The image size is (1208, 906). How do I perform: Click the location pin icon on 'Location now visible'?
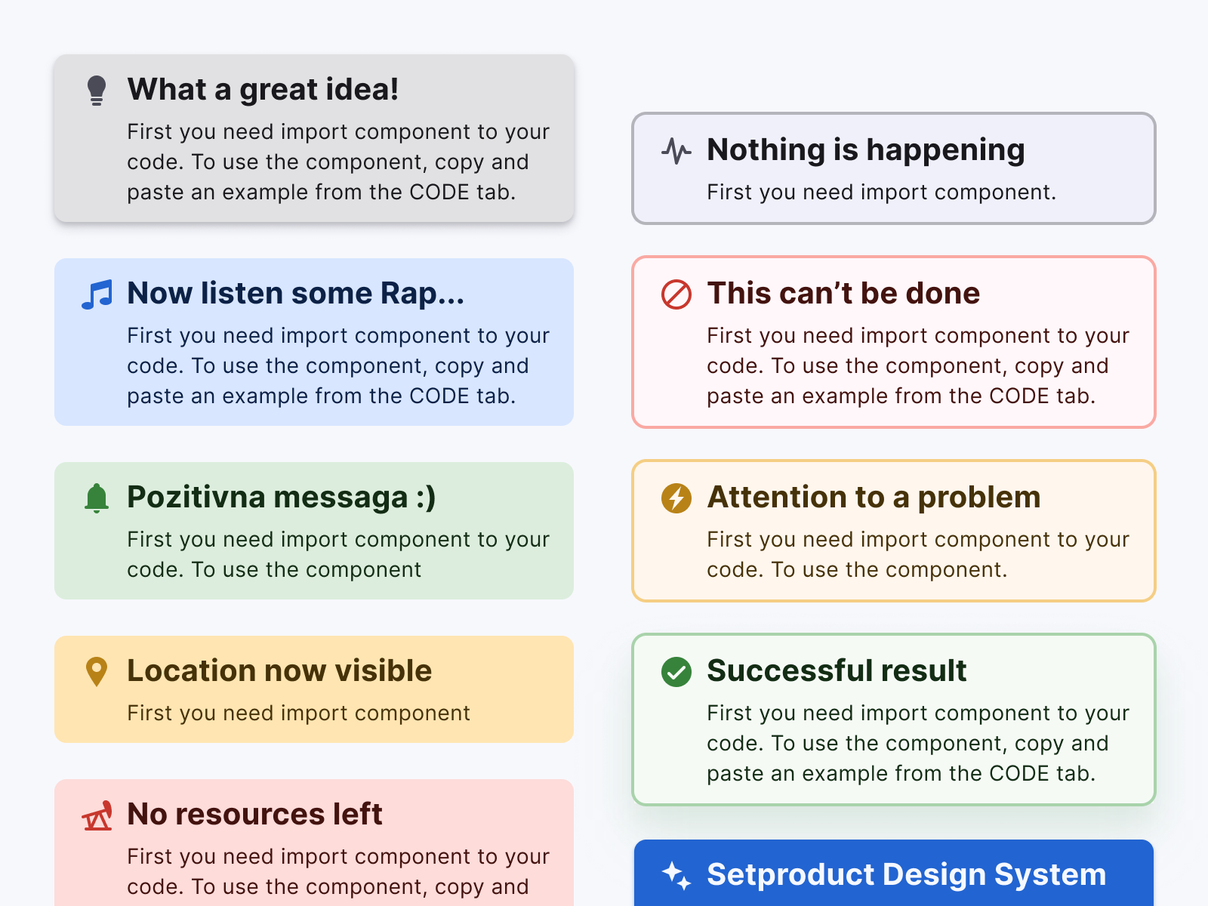[97, 670]
